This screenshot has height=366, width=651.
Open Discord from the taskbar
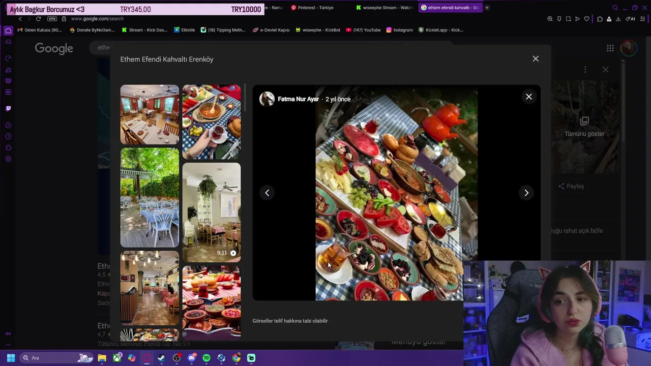point(192,358)
